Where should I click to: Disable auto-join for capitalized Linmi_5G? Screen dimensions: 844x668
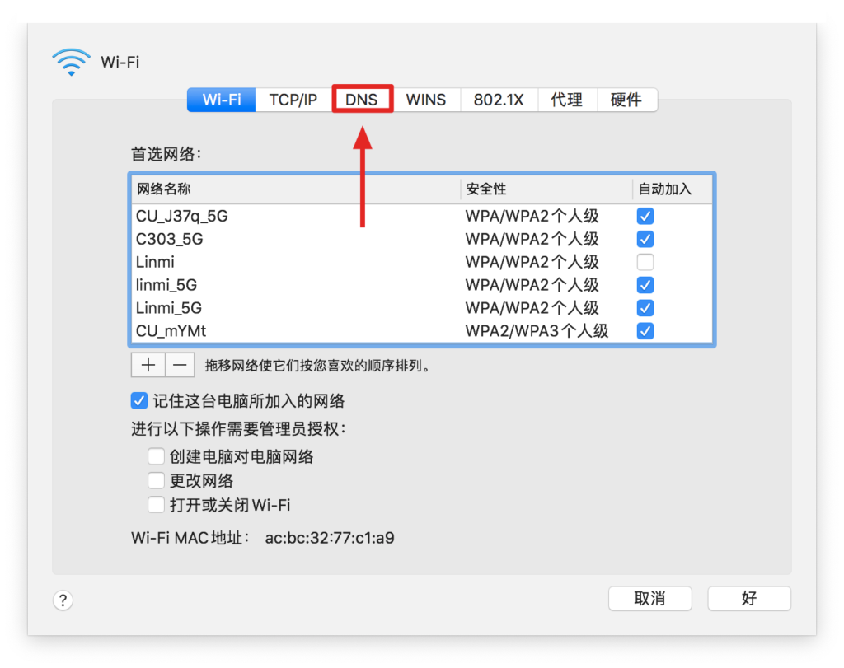pos(645,308)
